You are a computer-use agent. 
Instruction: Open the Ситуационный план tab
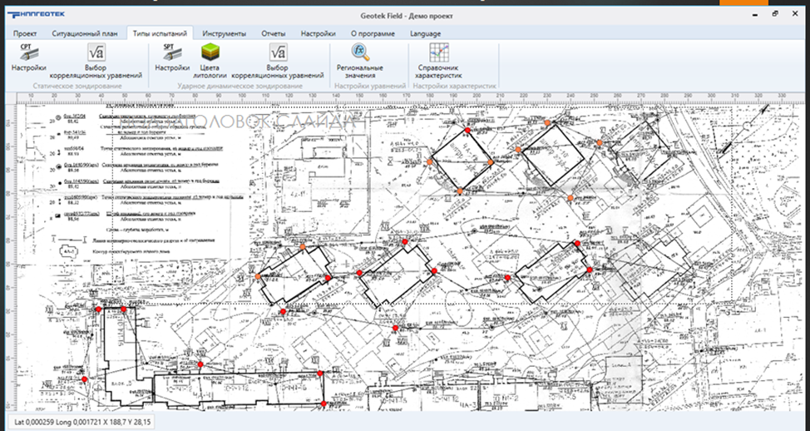(85, 34)
